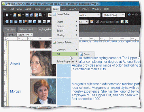144x112 pixels.
Task: Click the Draw Layout Cell icon
Action: point(127,22)
